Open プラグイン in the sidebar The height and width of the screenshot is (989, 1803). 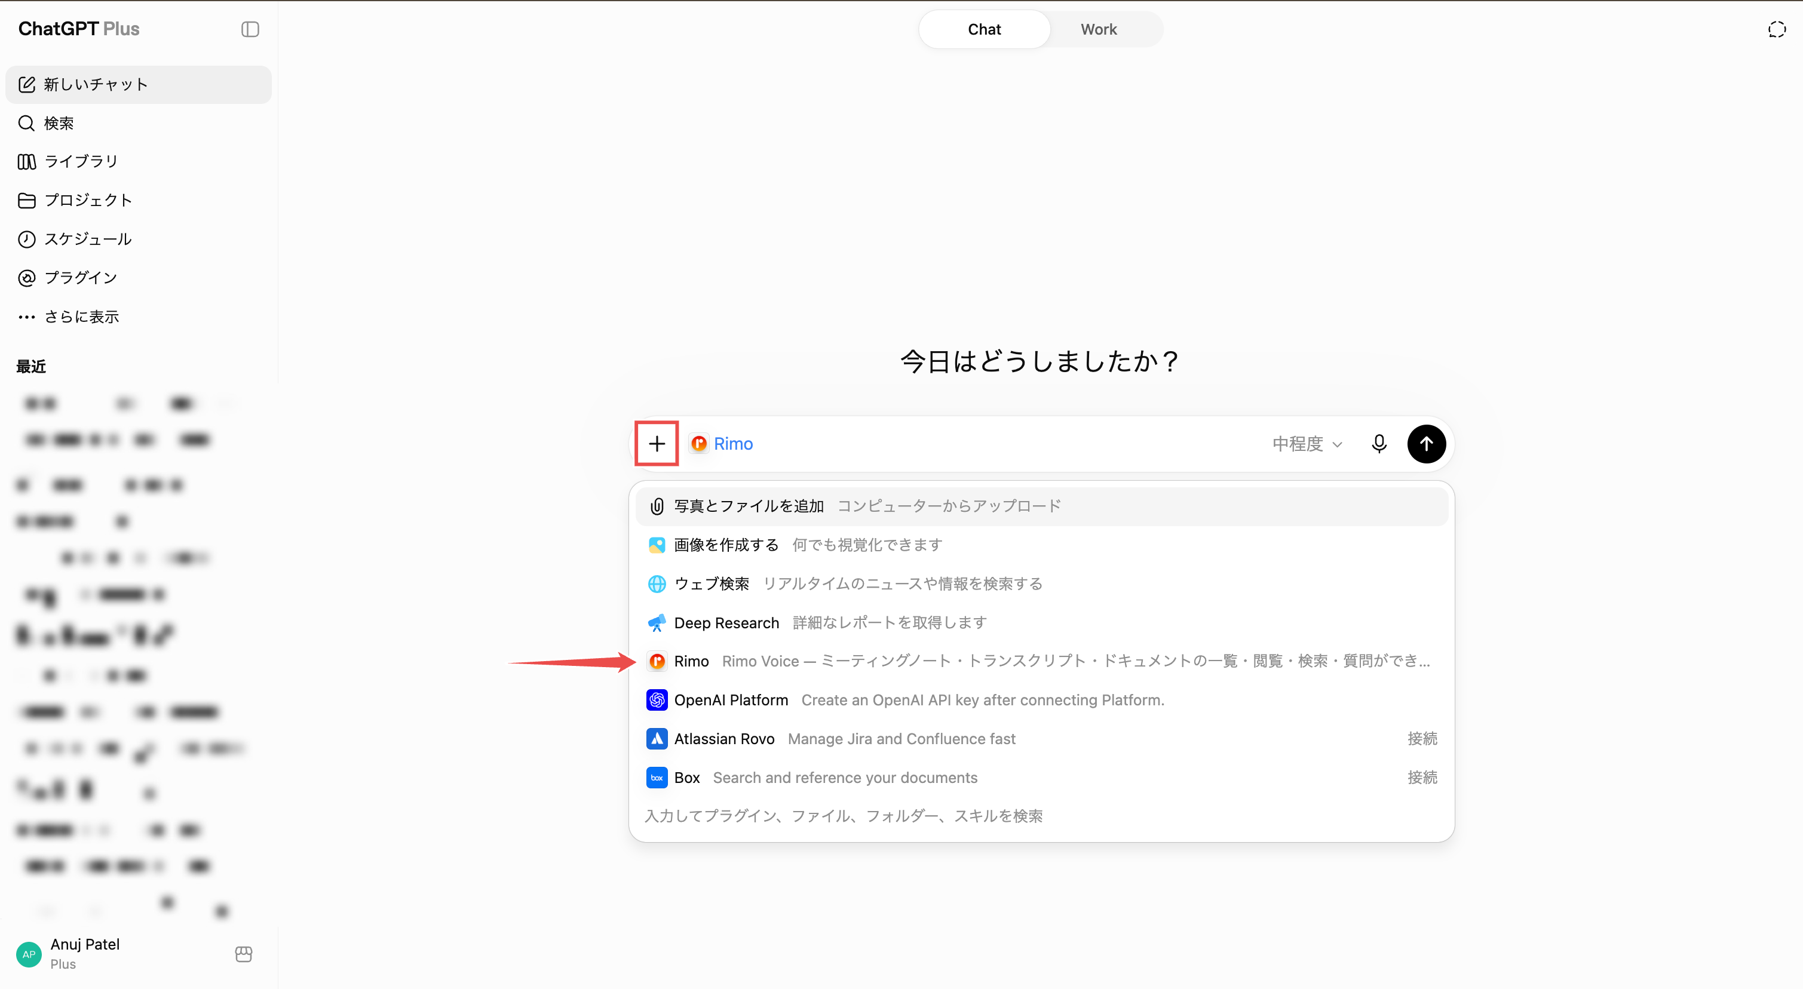(139, 278)
